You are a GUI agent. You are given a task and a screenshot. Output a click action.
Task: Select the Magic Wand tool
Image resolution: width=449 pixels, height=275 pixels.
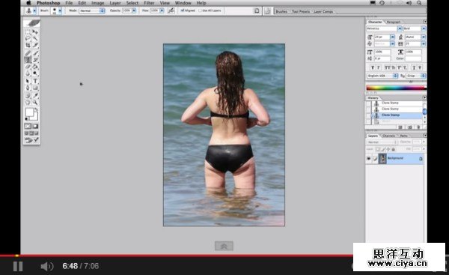[35, 38]
